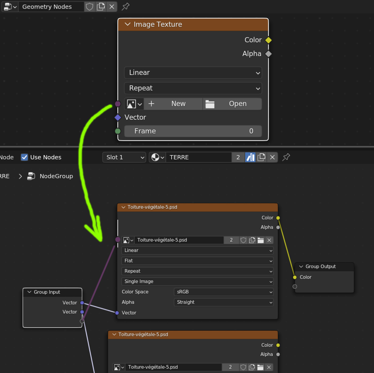Click user count 2 in first Toiture node
This screenshot has width=374, height=373.
(x=231, y=240)
